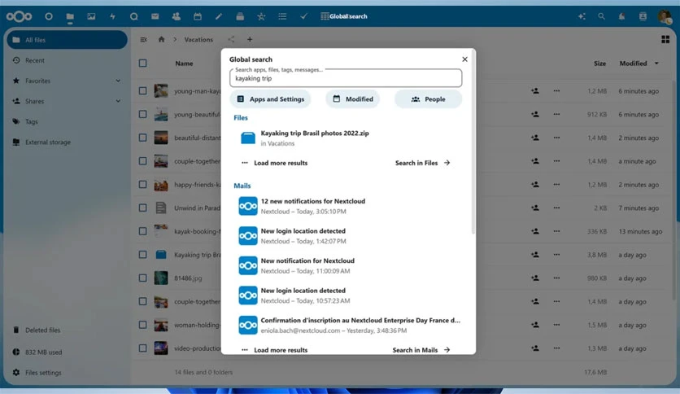Open the Talk app icon
680x394 pixels.
pyautogui.click(x=133, y=16)
